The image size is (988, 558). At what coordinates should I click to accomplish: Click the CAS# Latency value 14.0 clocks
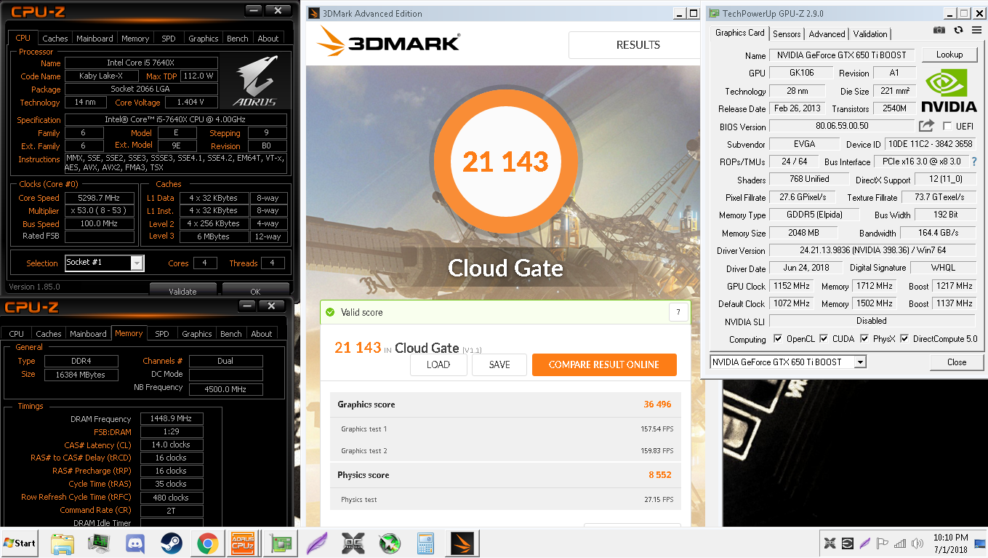(x=172, y=445)
